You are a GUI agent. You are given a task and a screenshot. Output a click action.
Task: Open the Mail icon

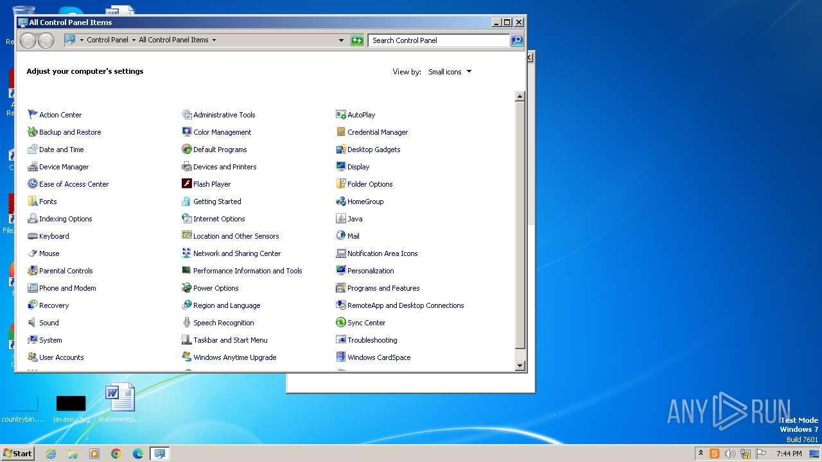[x=341, y=236]
